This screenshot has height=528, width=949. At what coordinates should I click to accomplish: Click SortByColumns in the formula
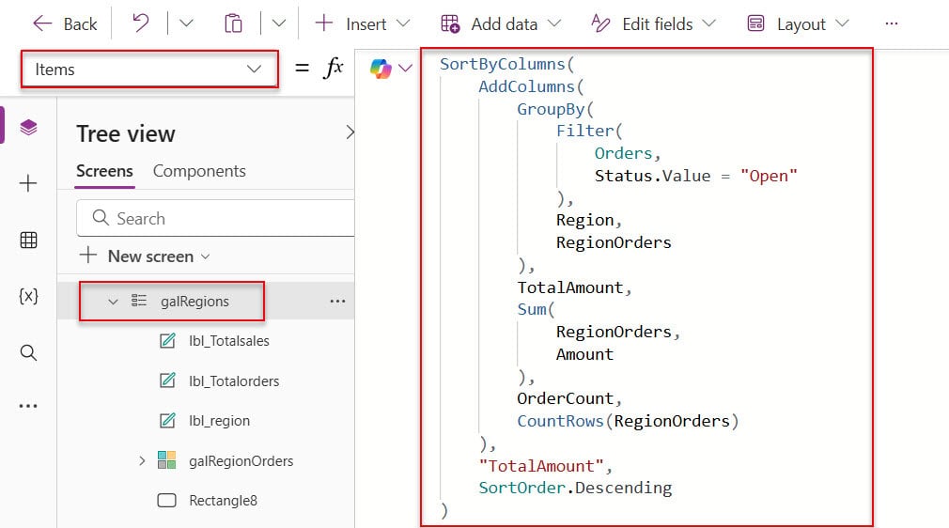(x=503, y=64)
